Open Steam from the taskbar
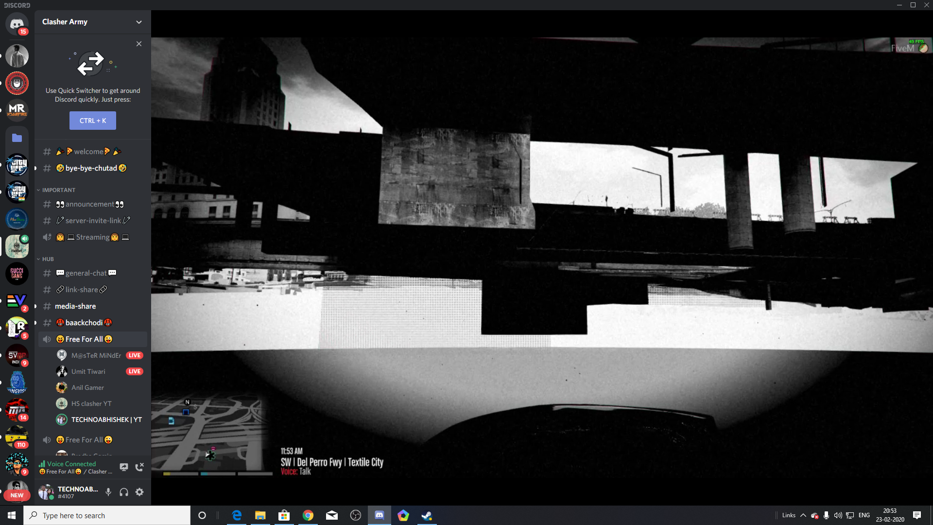Image resolution: width=933 pixels, height=525 pixels. pos(427,515)
